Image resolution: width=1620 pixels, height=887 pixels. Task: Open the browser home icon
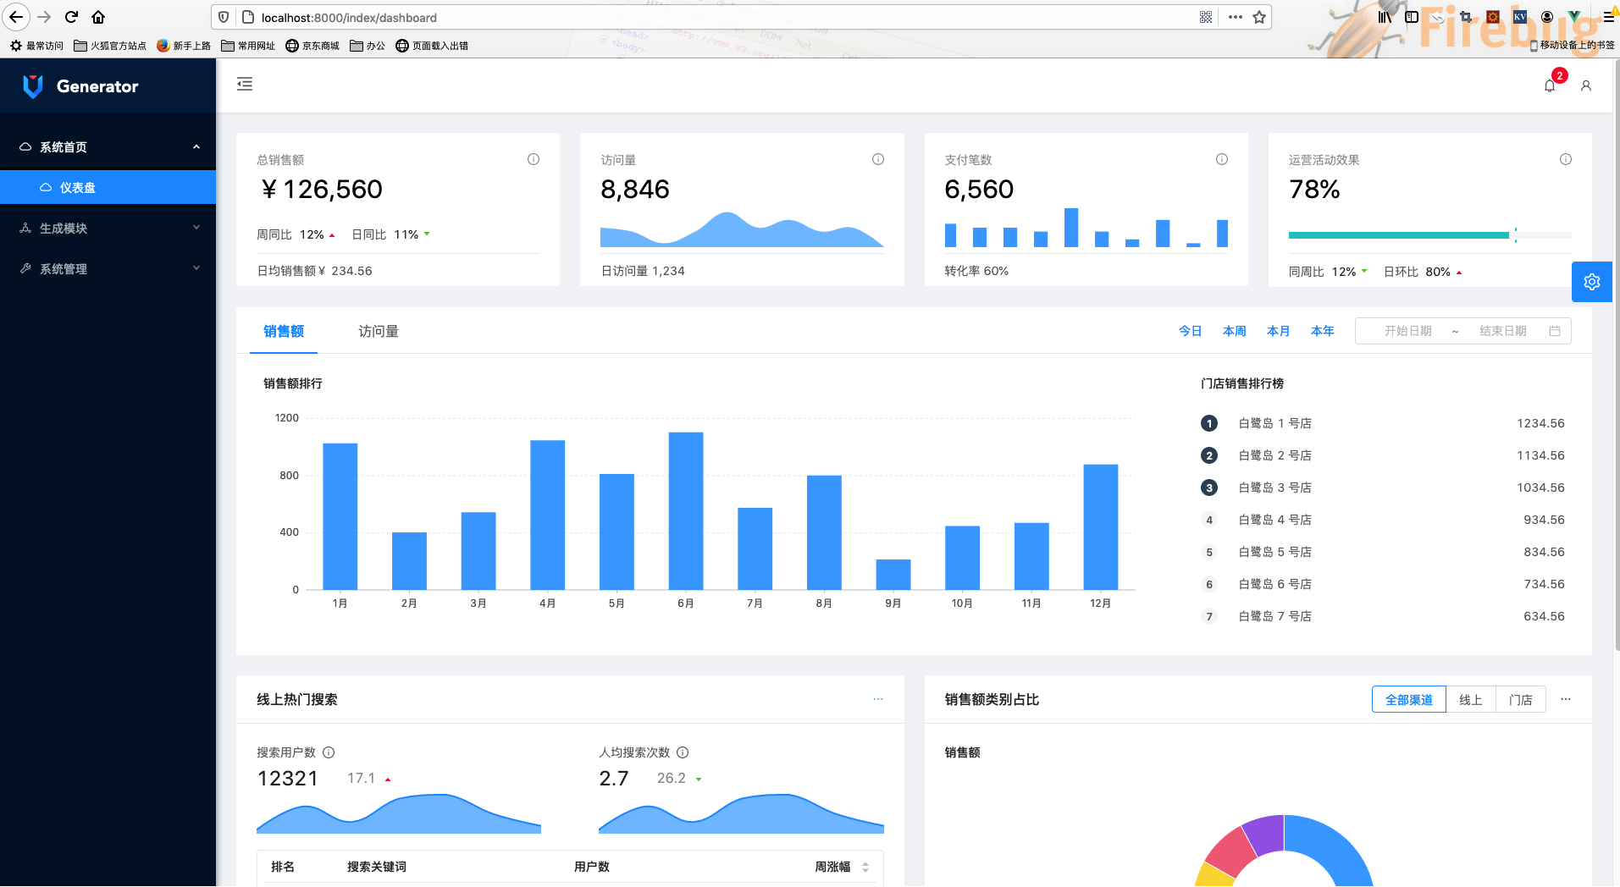coord(98,17)
